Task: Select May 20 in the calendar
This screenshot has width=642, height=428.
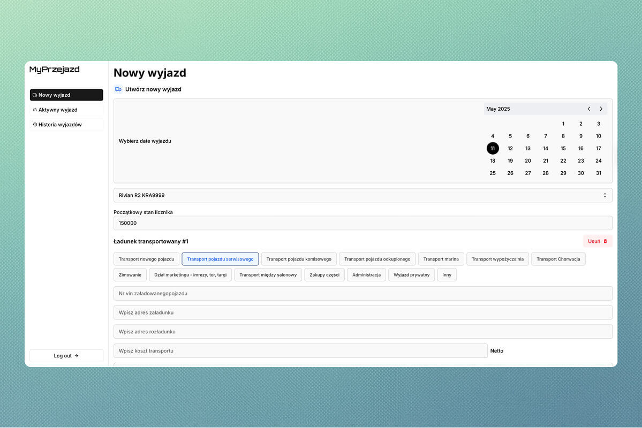Action: coord(528,161)
